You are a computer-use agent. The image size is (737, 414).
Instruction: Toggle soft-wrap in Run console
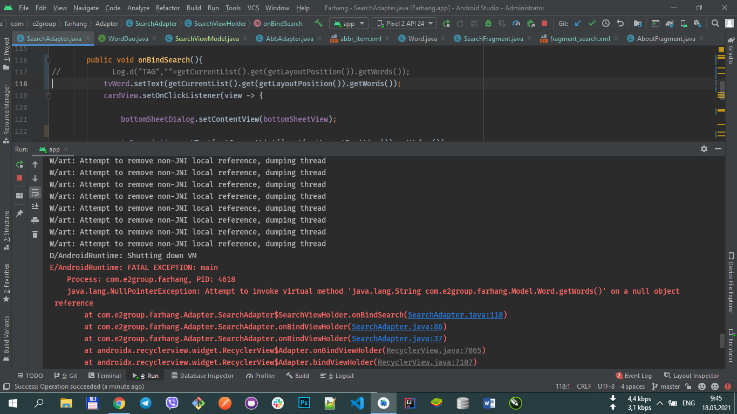pos(35,192)
